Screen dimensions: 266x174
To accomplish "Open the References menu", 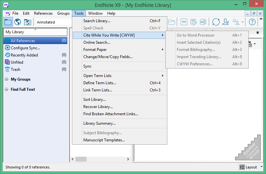I will pos(43,13).
